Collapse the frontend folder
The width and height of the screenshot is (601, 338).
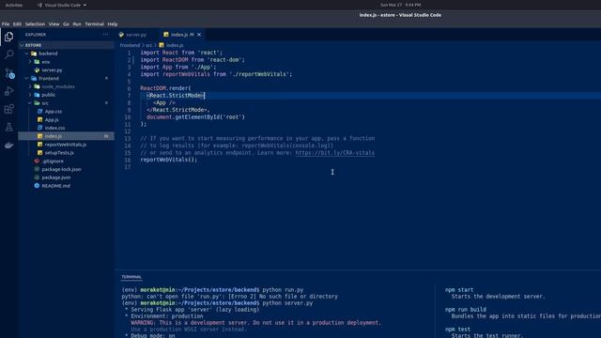[26, 78]
